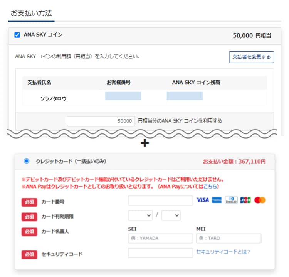Click the SEI cardholder name field
This screenshot has height=277, width=289.
pos(160,238)
